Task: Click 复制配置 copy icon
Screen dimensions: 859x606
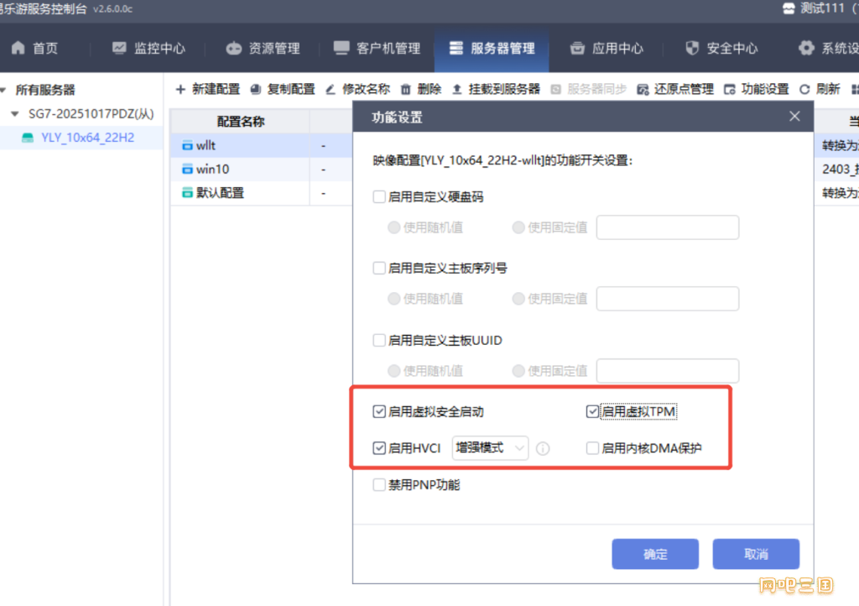Action: (x=255, y=89)
